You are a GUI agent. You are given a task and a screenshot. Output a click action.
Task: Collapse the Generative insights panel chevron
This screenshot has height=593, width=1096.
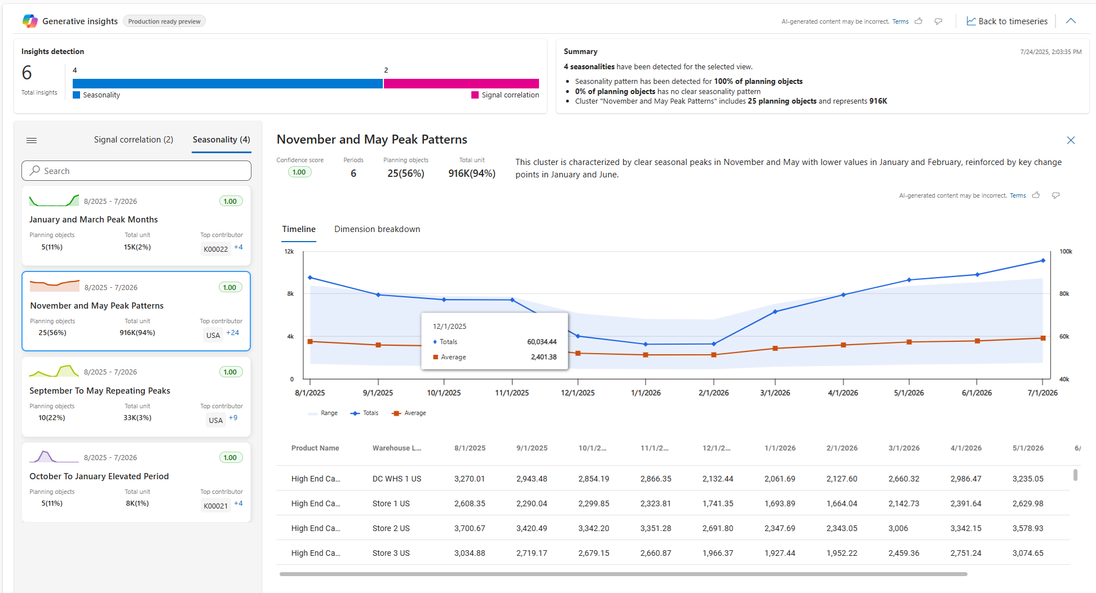click(1071, 21)
